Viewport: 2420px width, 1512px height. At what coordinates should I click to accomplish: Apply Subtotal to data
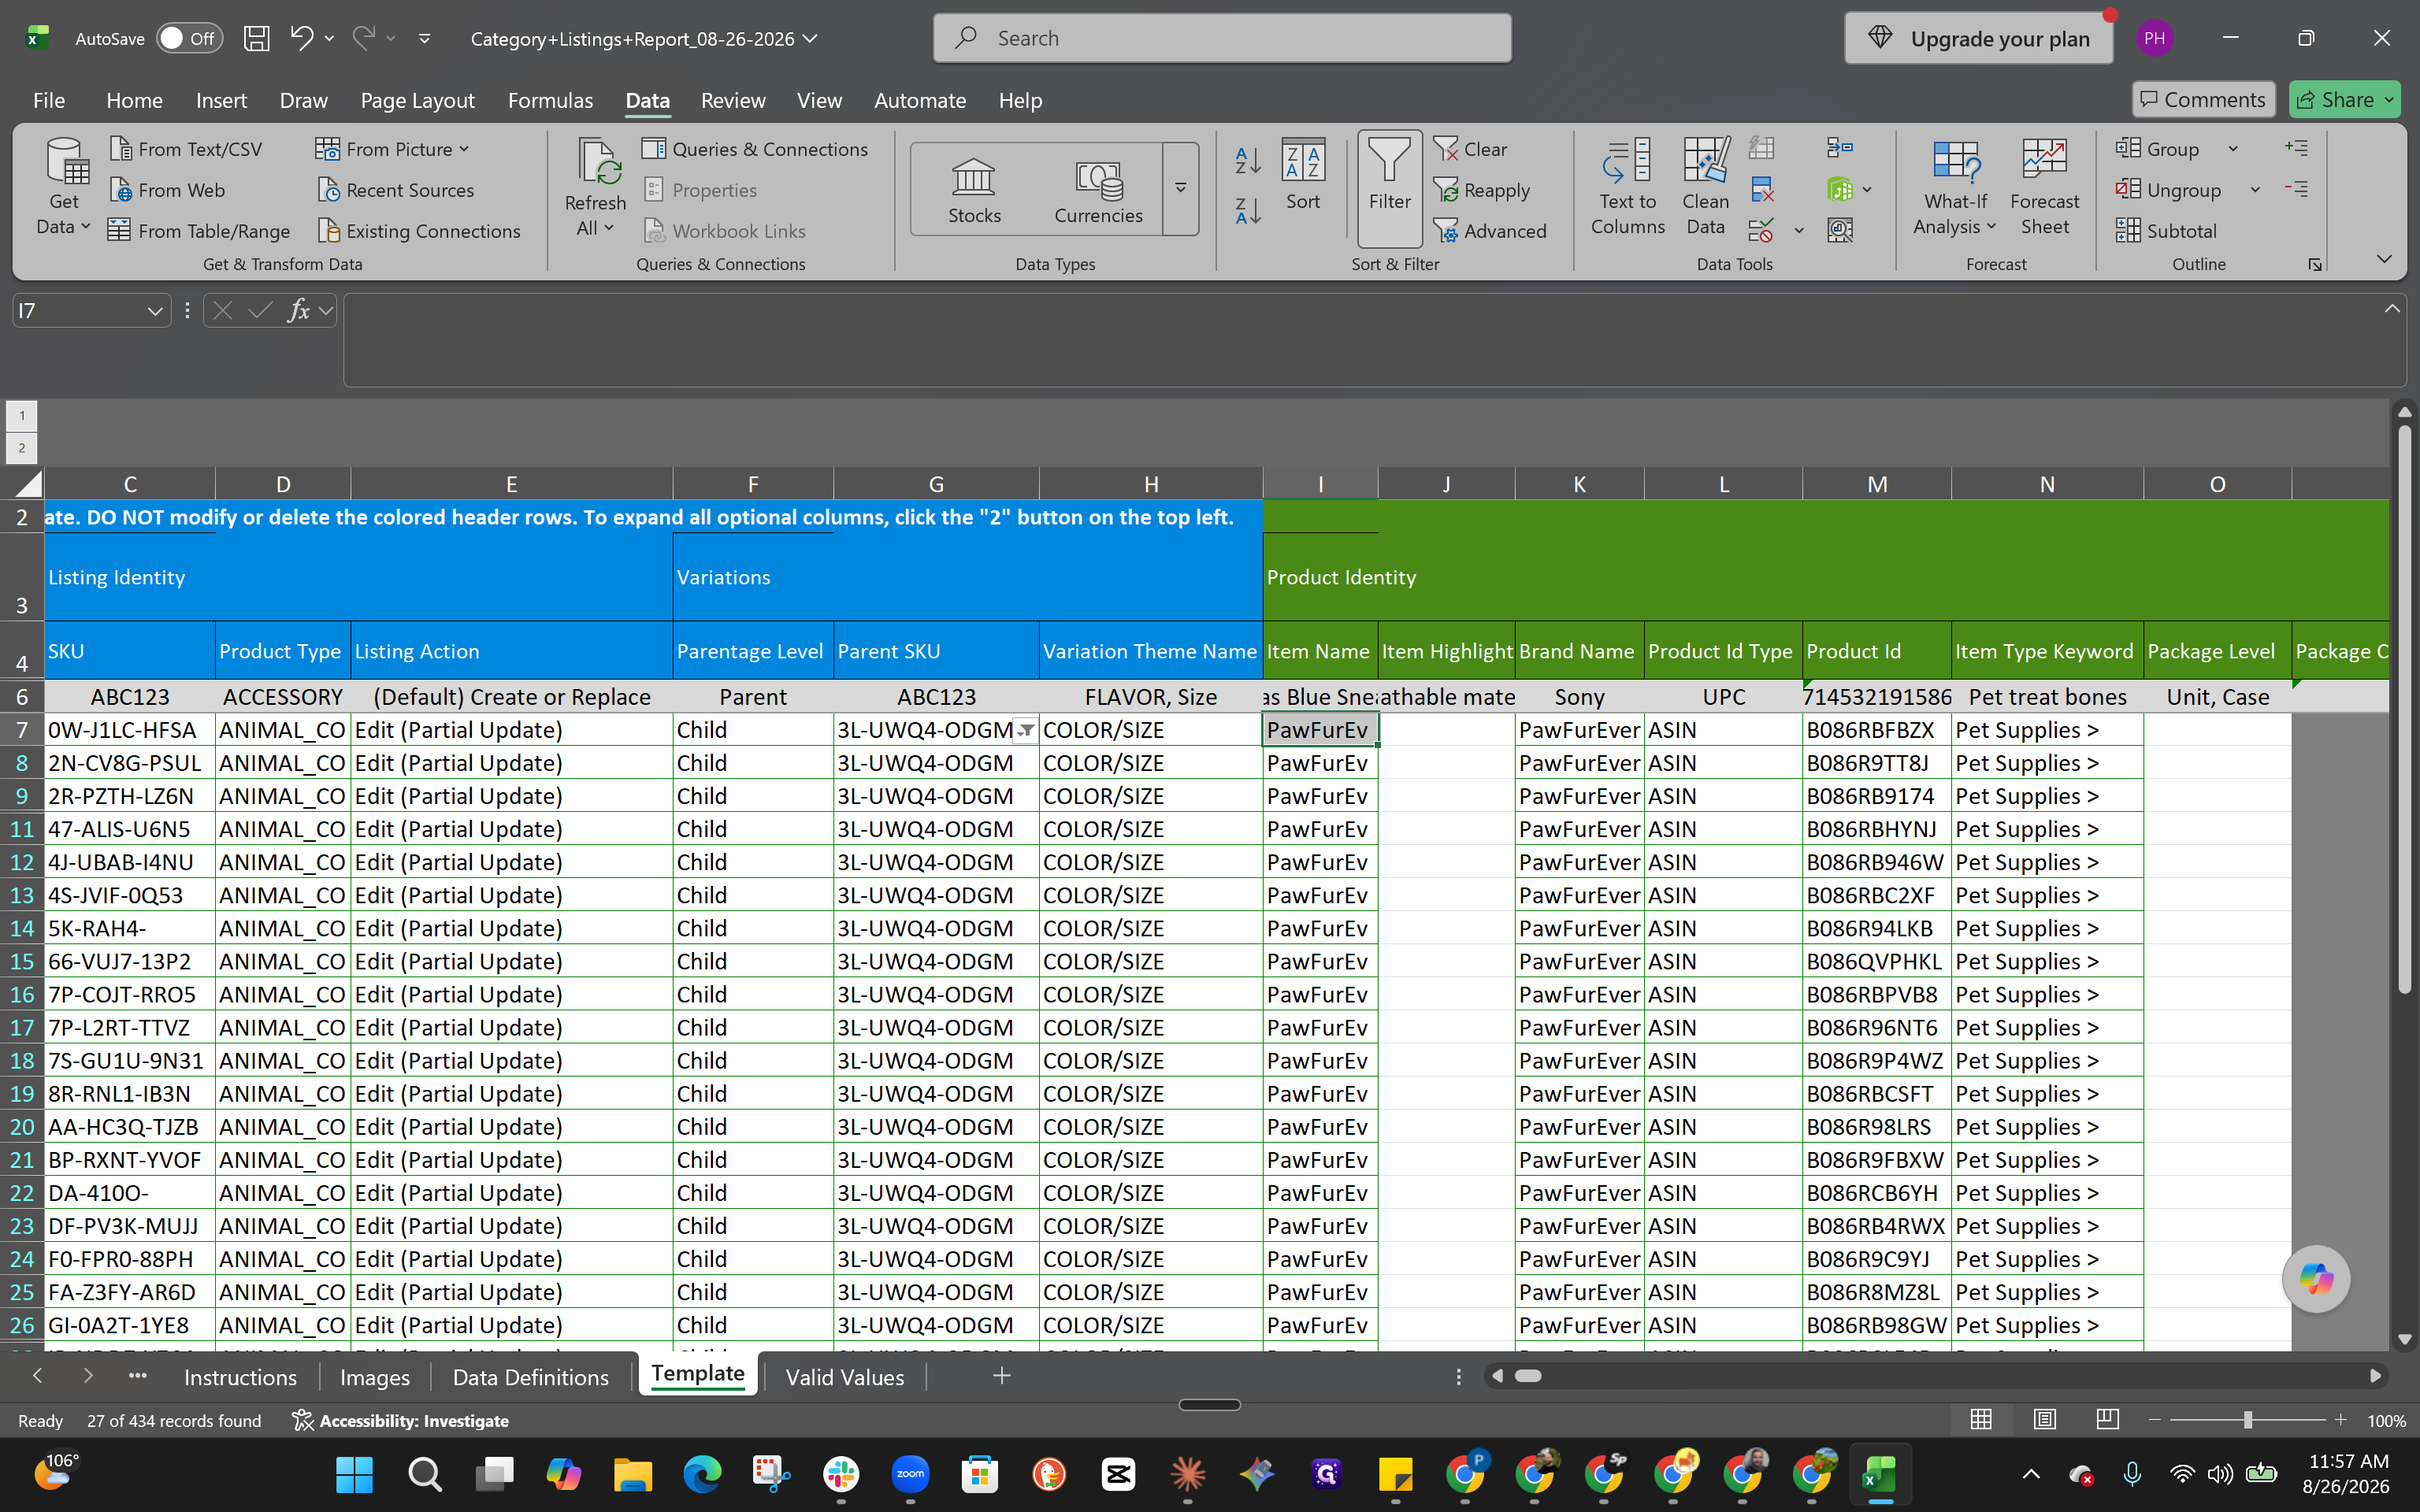pos(2166,231)
